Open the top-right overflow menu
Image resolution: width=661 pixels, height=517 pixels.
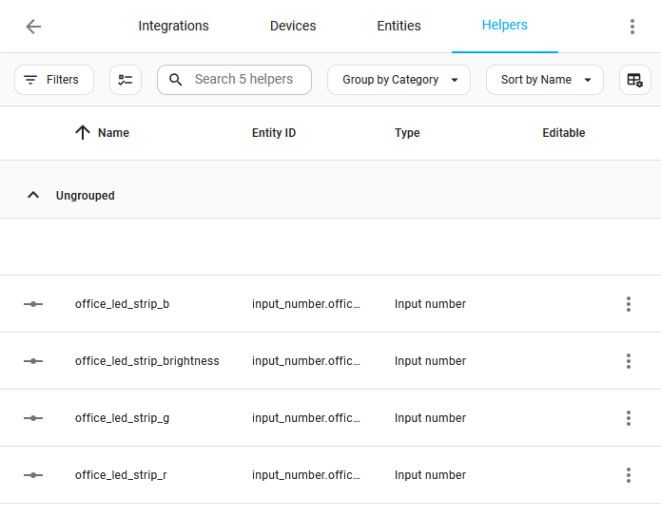tap(632, 27)
